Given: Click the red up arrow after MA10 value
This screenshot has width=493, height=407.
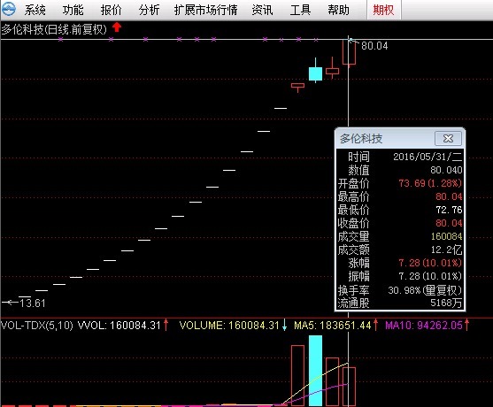Looking at the screenshot, I should pos(467,326).
